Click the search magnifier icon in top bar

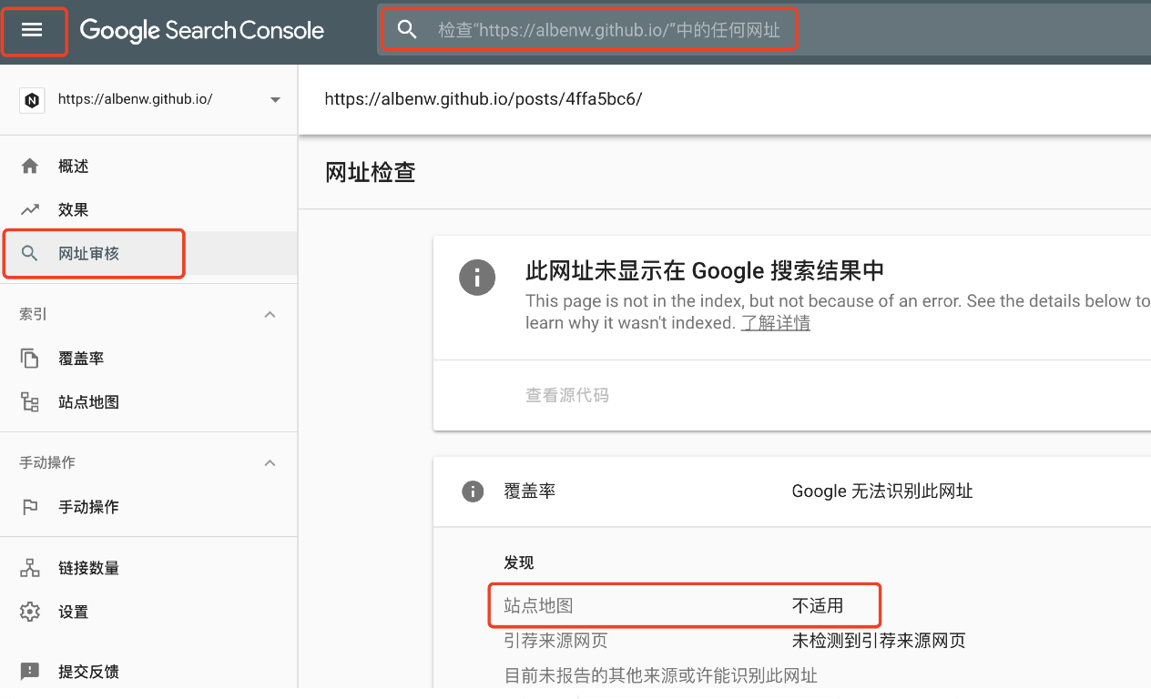[407, 30]
